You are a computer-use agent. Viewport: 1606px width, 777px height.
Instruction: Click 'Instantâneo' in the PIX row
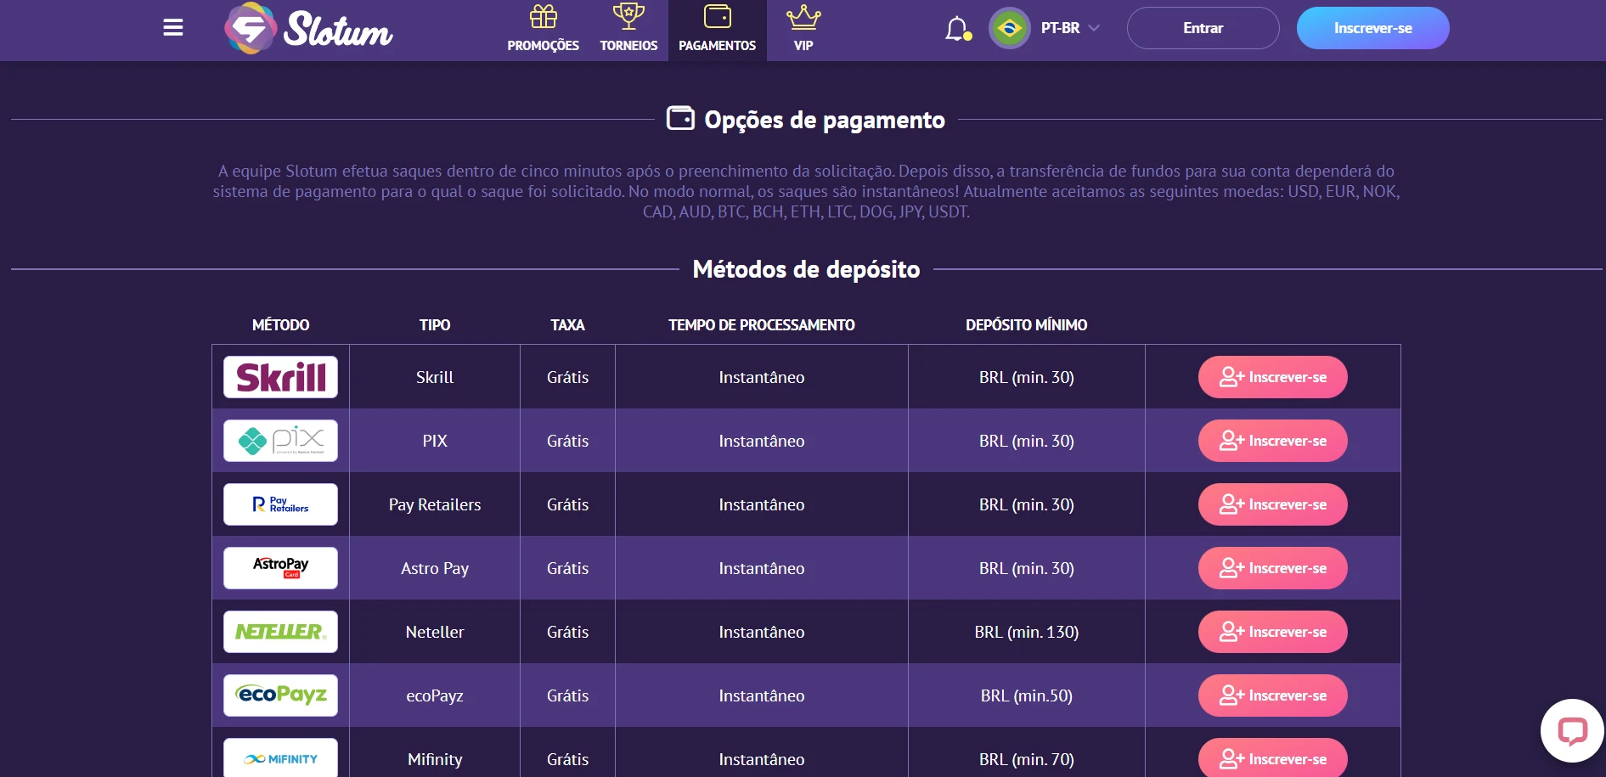(762, 441)
